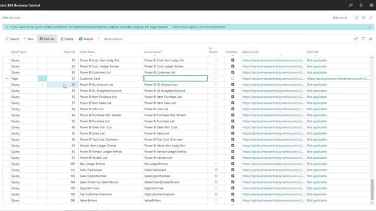
Task: Click the Object Type cell 'Page'
Action: pos(15,79)
